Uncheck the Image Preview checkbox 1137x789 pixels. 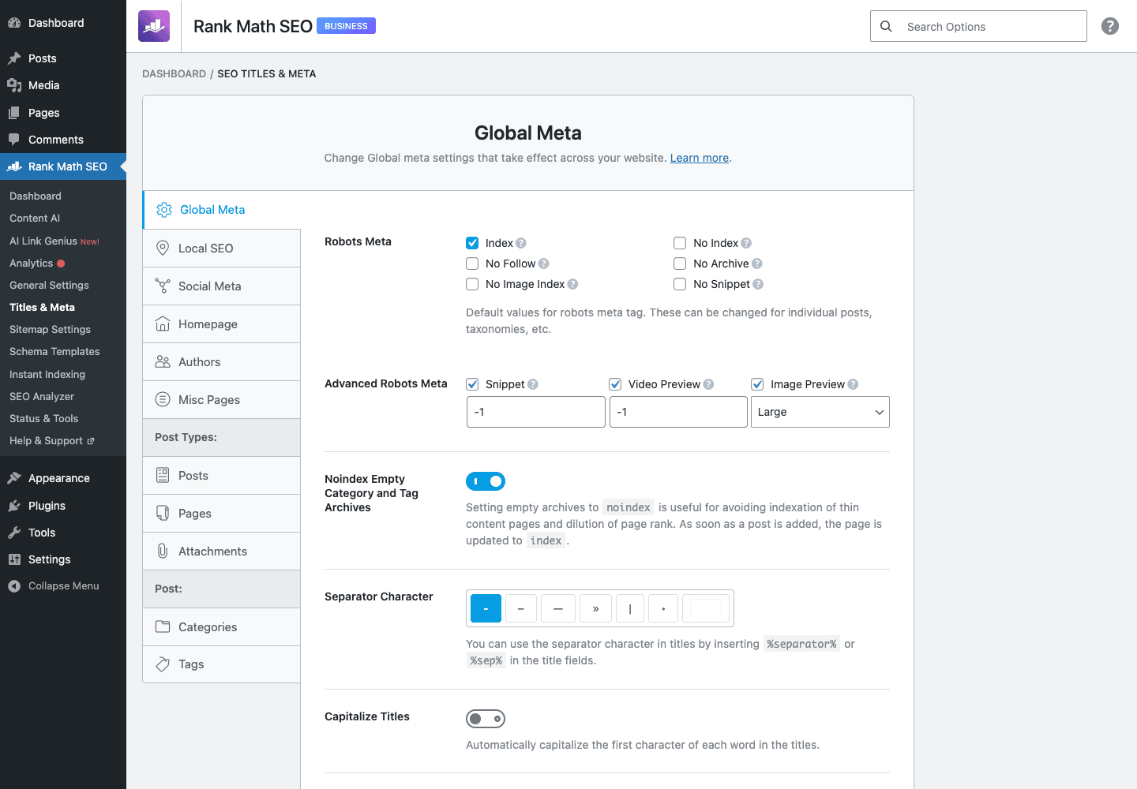[757, 384]
